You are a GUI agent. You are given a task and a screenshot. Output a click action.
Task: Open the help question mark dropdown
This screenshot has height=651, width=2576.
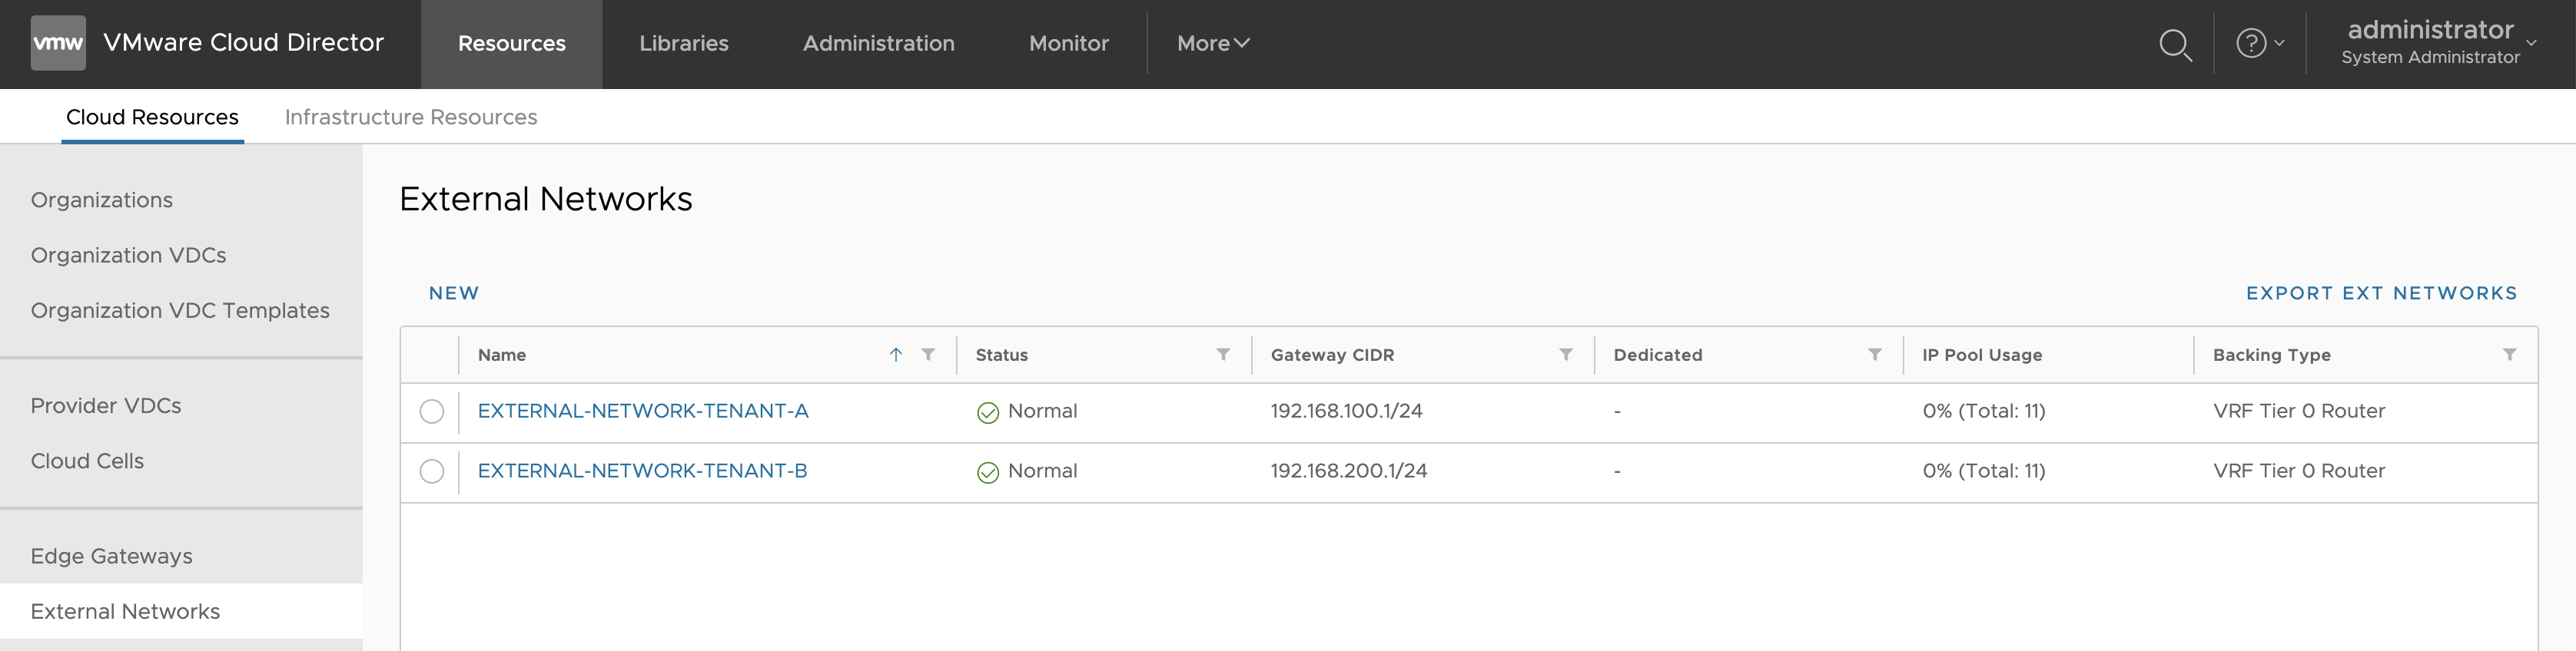pos(2259,43)
